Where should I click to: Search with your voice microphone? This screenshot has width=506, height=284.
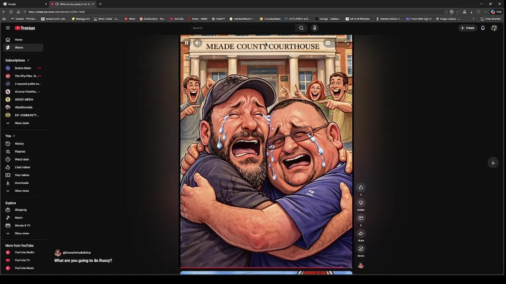coord(315,28)
